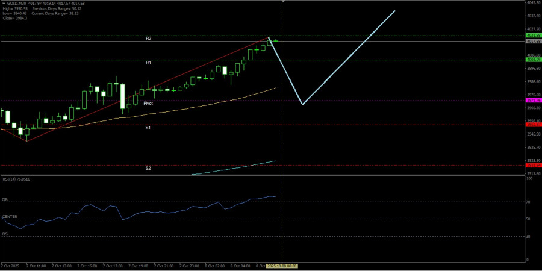Select the S2 support level label
The image size is (542, 271).
pyautogui.click(x=148, y=169)
